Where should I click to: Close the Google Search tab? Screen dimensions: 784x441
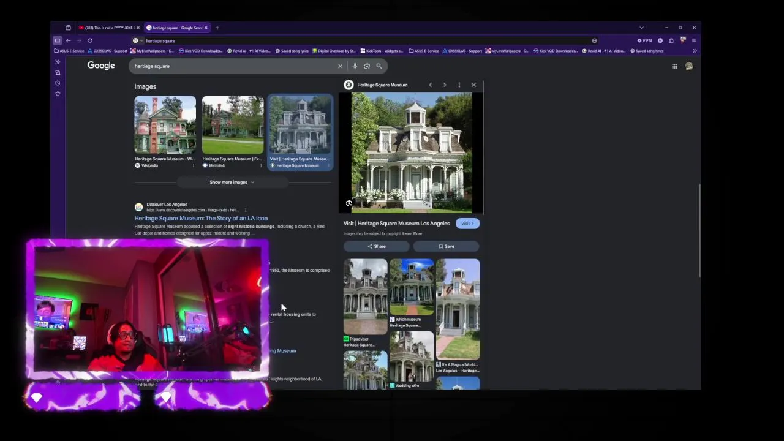(x=206, y=28)
